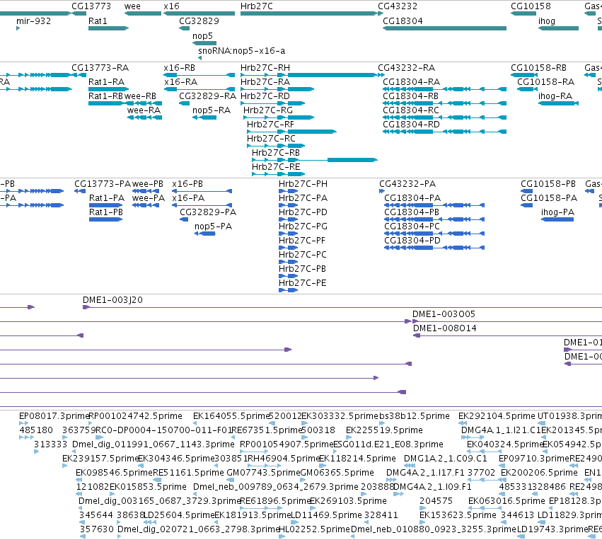602x540 pixels.
Task: Click the EK164055.5prime EST marker
Action: tap(195, 423)
